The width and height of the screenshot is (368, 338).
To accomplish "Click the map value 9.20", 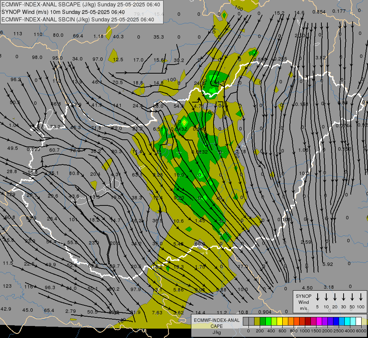I will [179, 198].
